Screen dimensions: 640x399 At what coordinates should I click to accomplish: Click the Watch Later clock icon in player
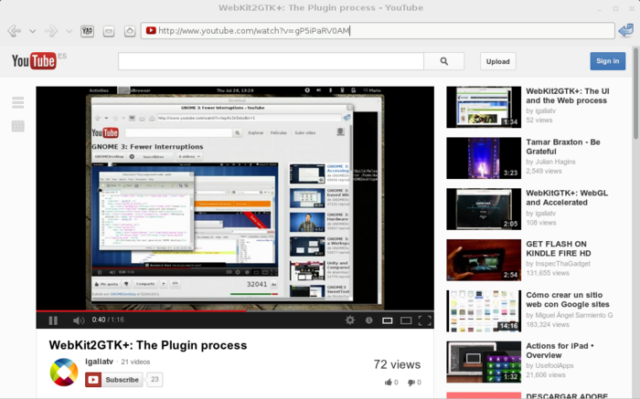coord(369,320)
